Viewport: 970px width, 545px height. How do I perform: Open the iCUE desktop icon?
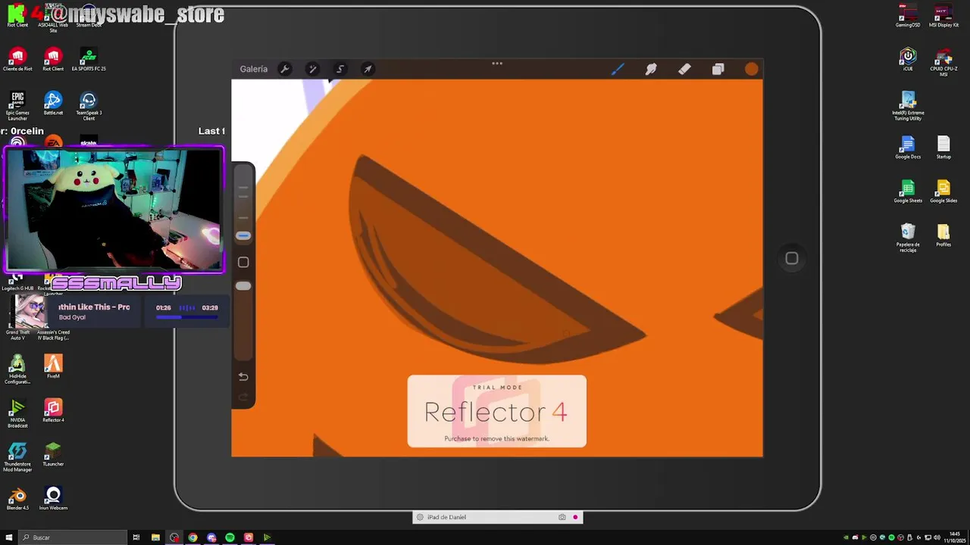point(908,60)
